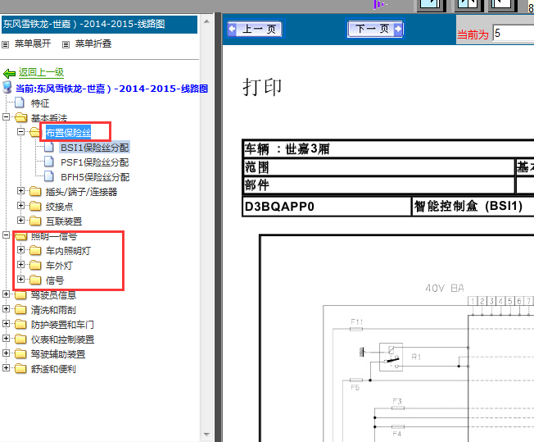Expand the 车内照明灯 node
534x442 pixels.
click(x=20, y=249)
